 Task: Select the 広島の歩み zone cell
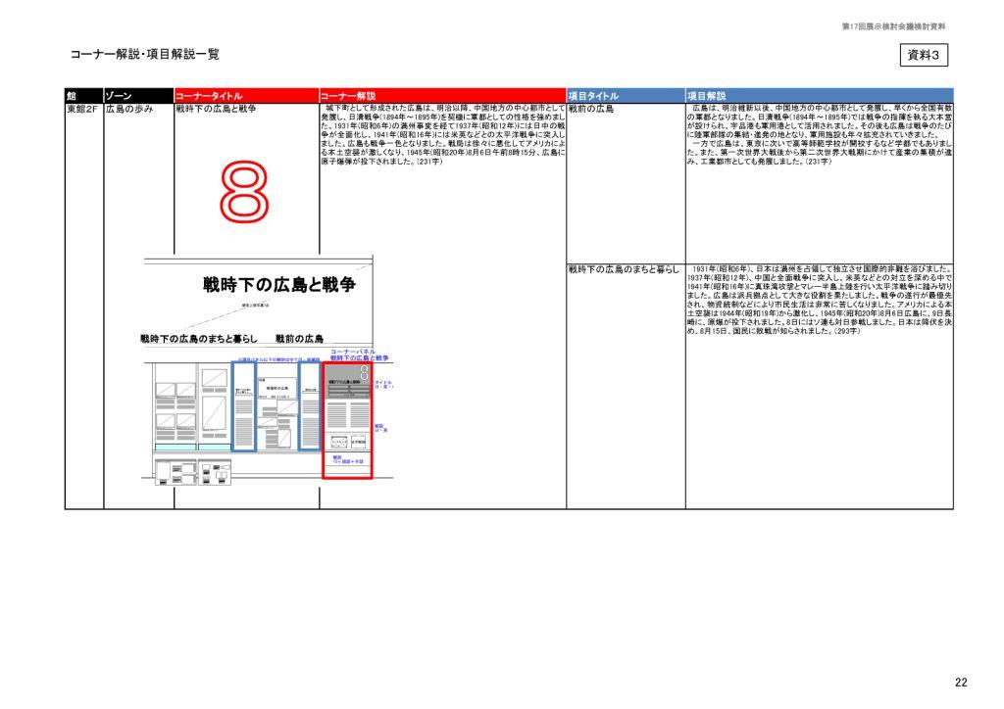coord(130,109)
